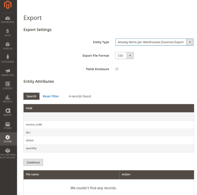Click the Magento logo icon
This screenshot has width=197, height=195.
click(8, 5)
